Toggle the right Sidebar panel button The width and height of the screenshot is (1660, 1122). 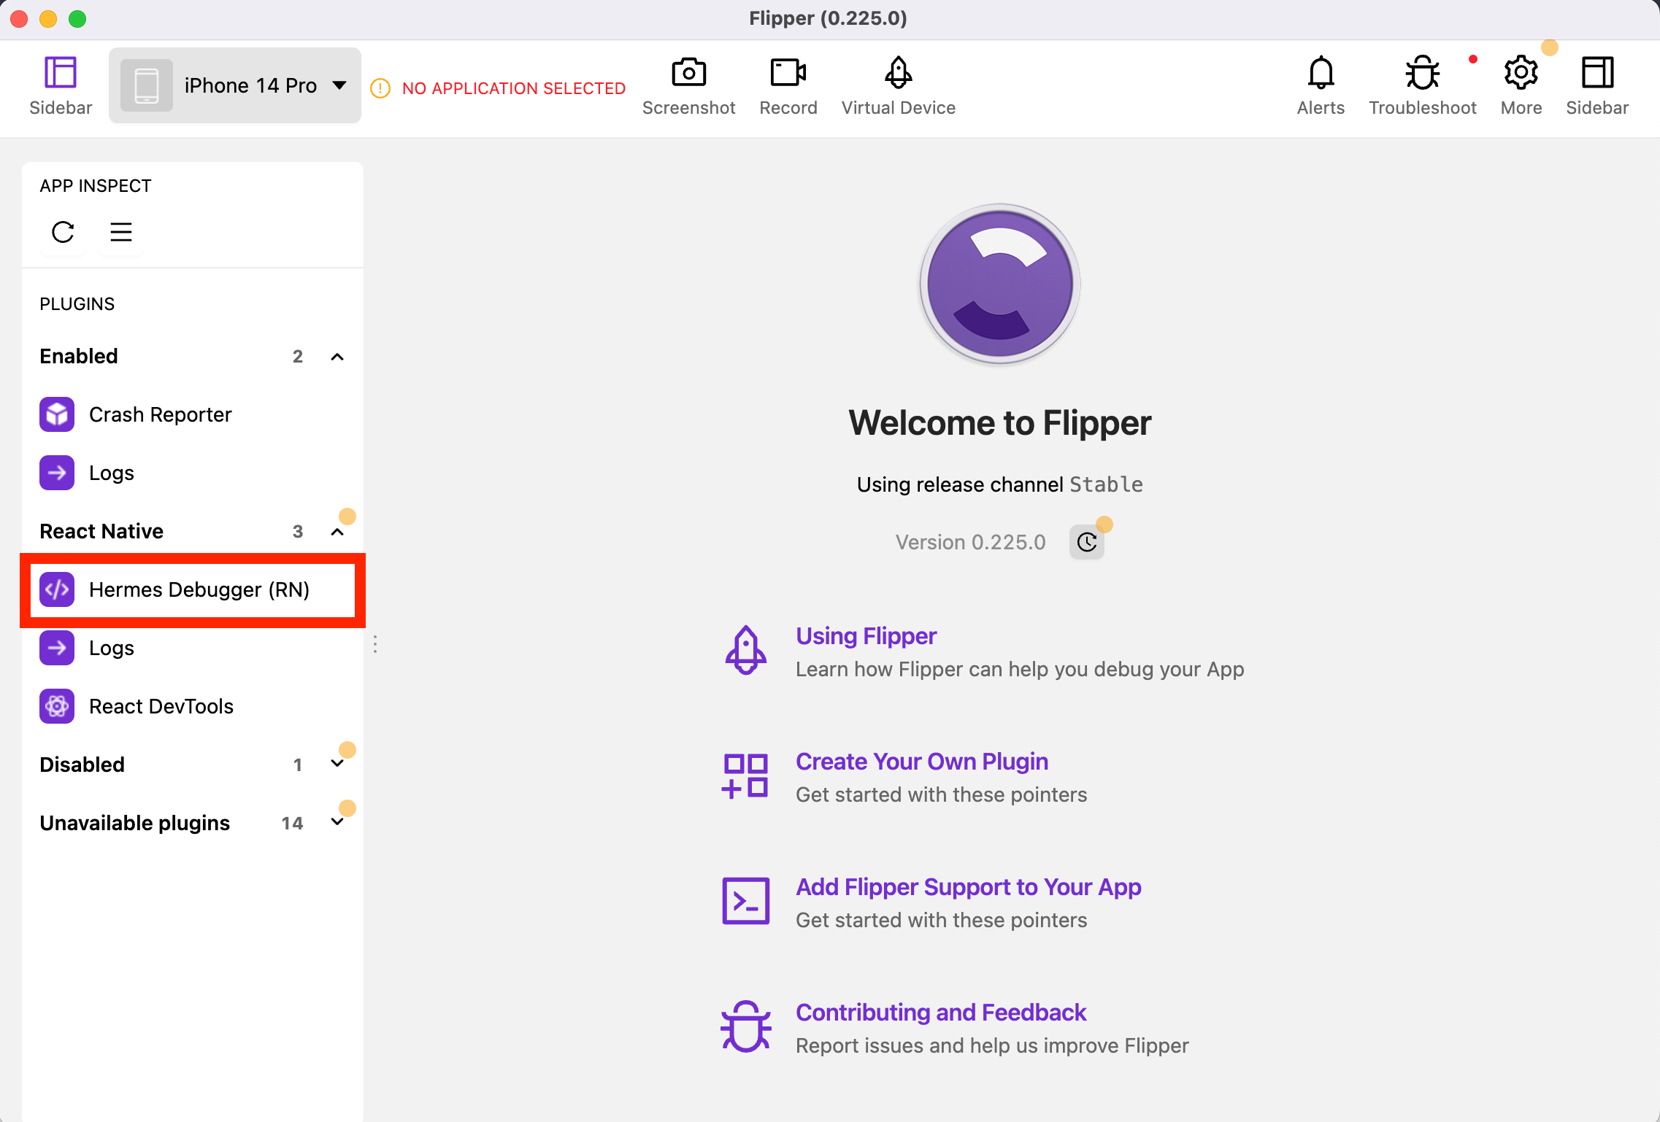pyautogui.click(x=1597, y=85)
